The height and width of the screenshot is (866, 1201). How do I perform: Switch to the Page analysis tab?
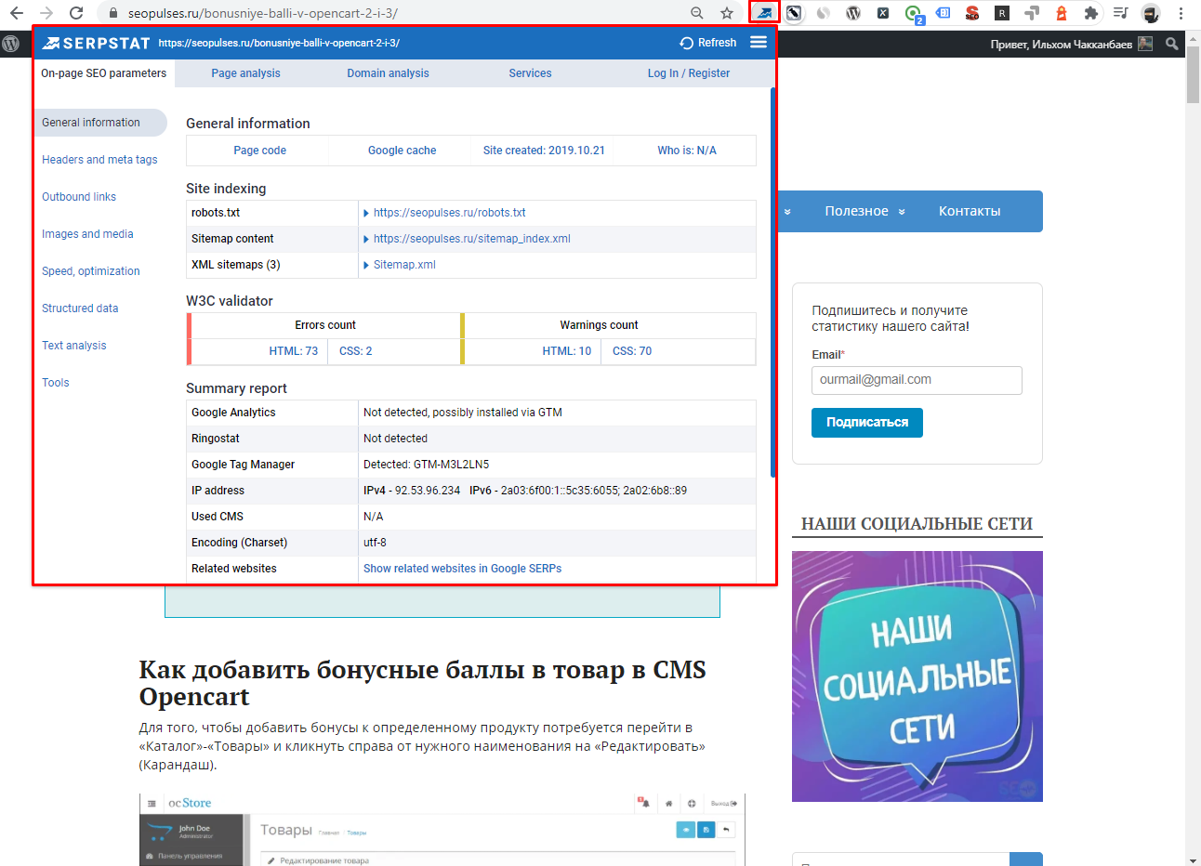coord(245,73)
